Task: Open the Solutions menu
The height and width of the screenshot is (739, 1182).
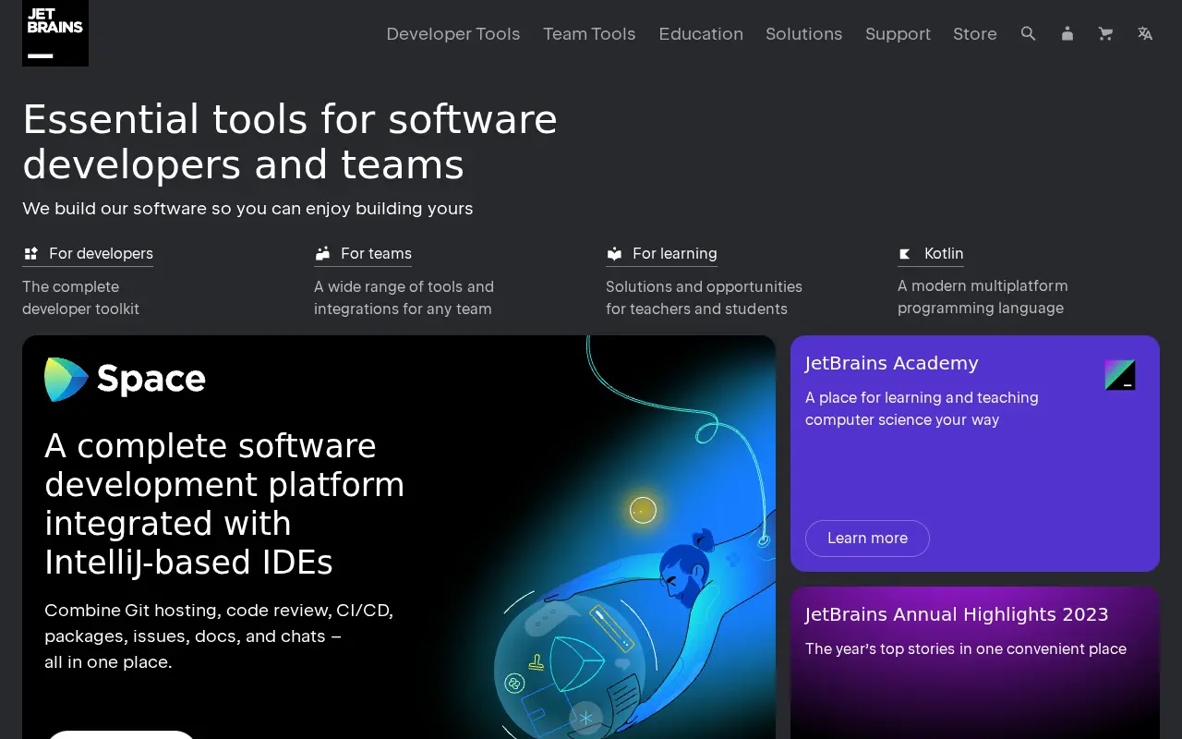Action: pyautogui.click(x=804, y=33)
